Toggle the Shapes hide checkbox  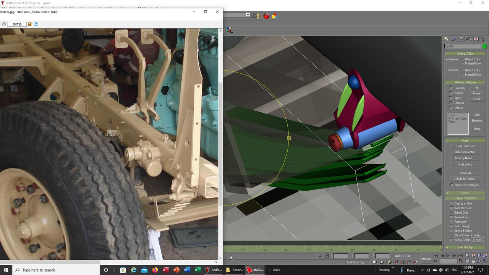(x=451, y=93)
